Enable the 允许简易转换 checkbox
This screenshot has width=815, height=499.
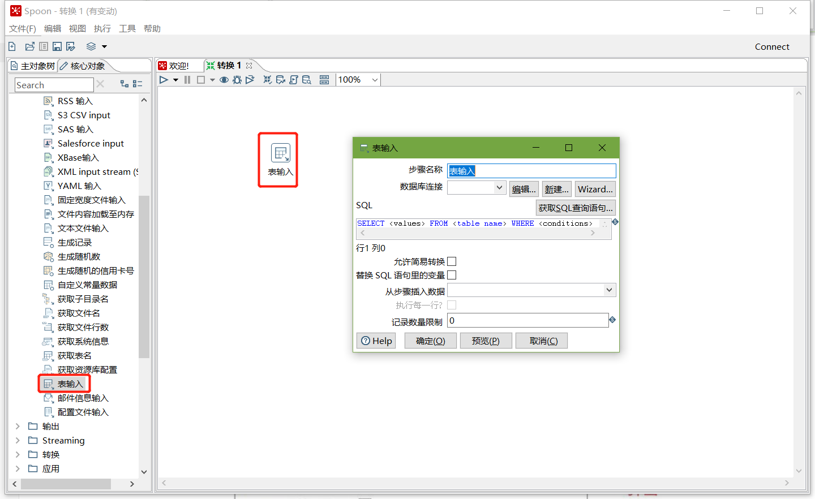(x=452, y=261)
